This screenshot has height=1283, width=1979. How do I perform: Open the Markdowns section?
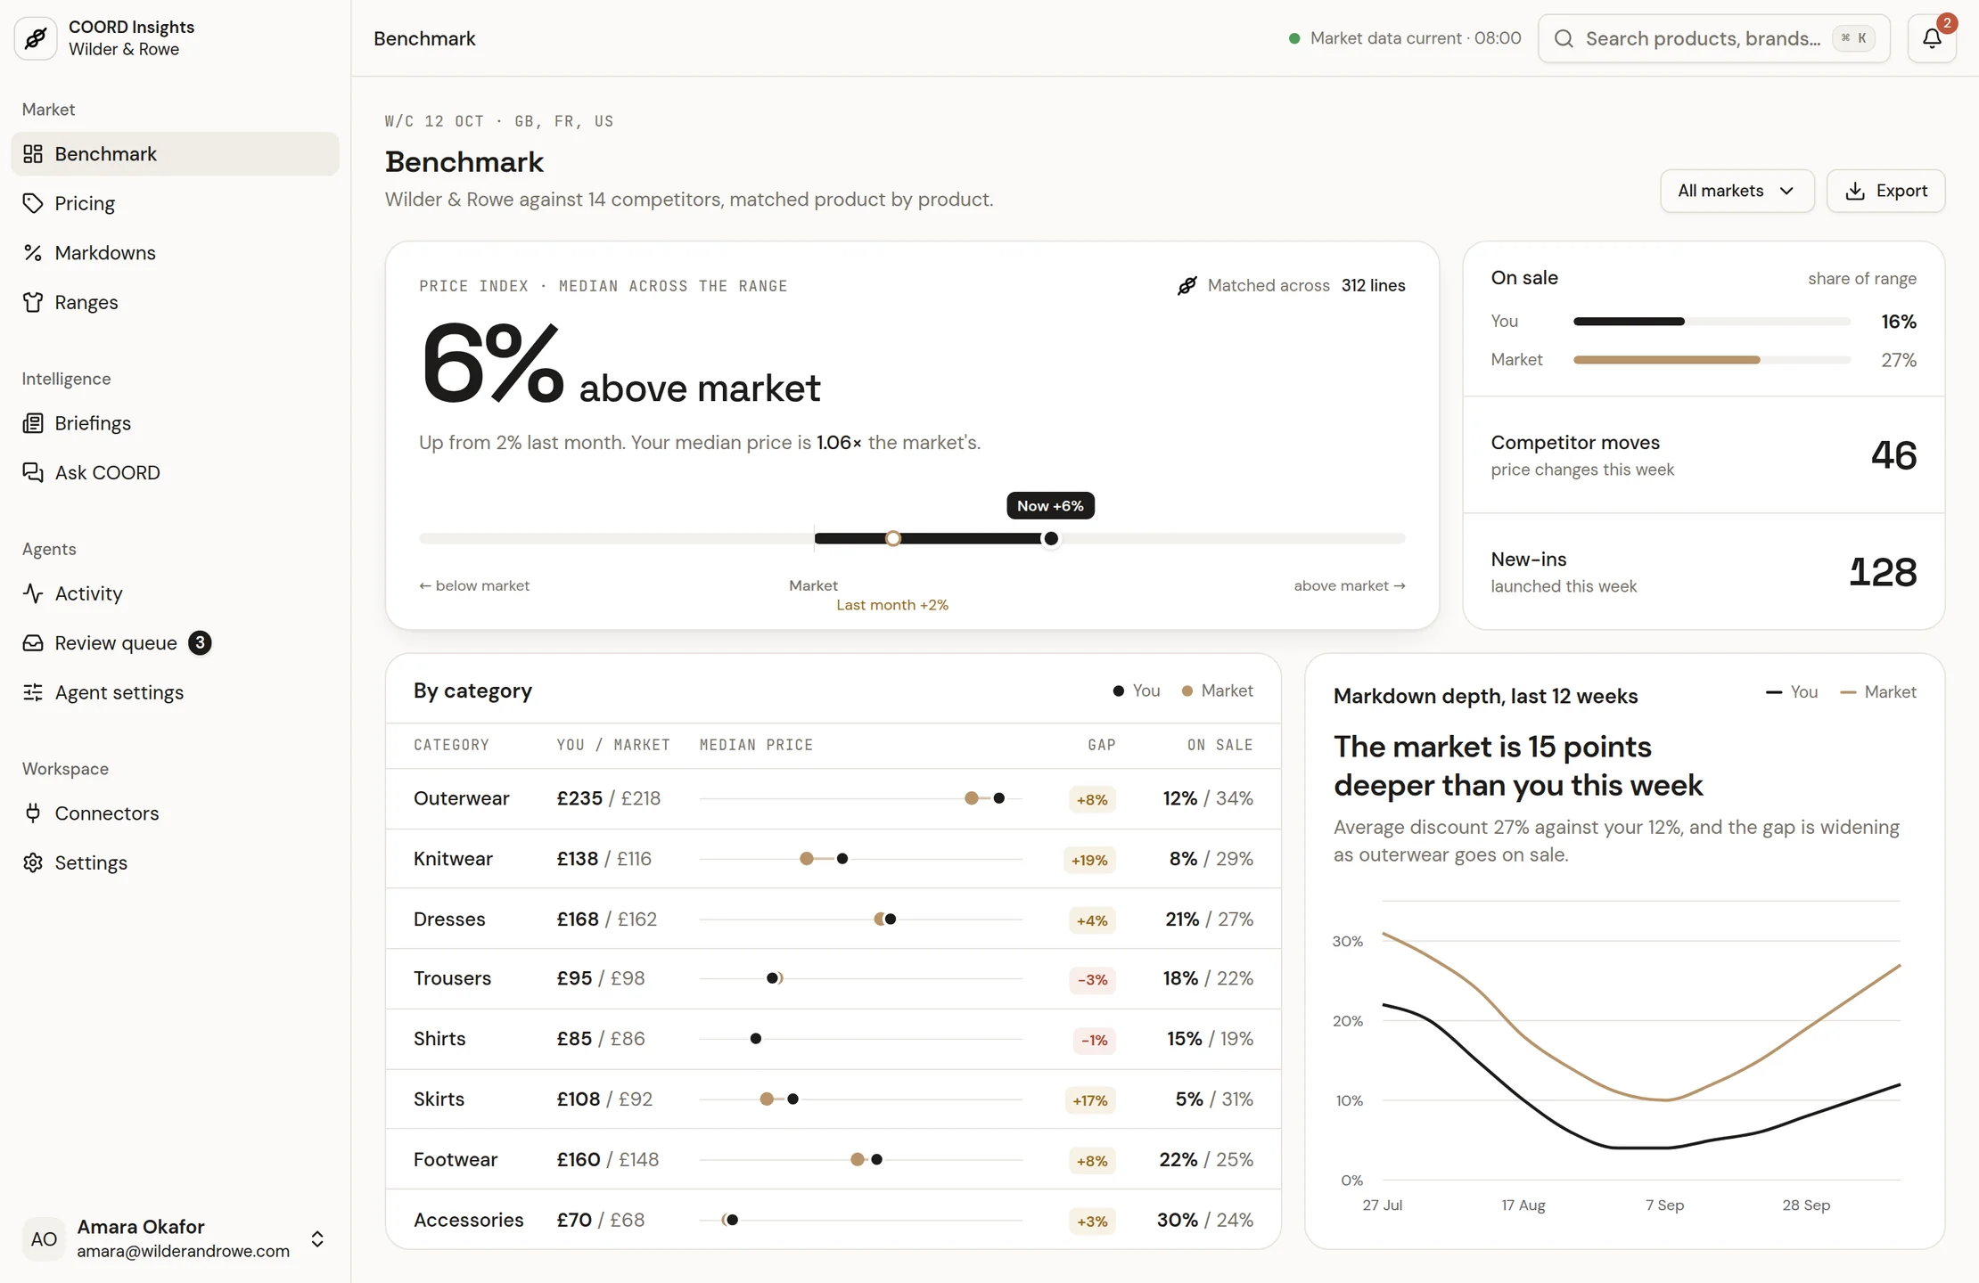click(175, 253)
